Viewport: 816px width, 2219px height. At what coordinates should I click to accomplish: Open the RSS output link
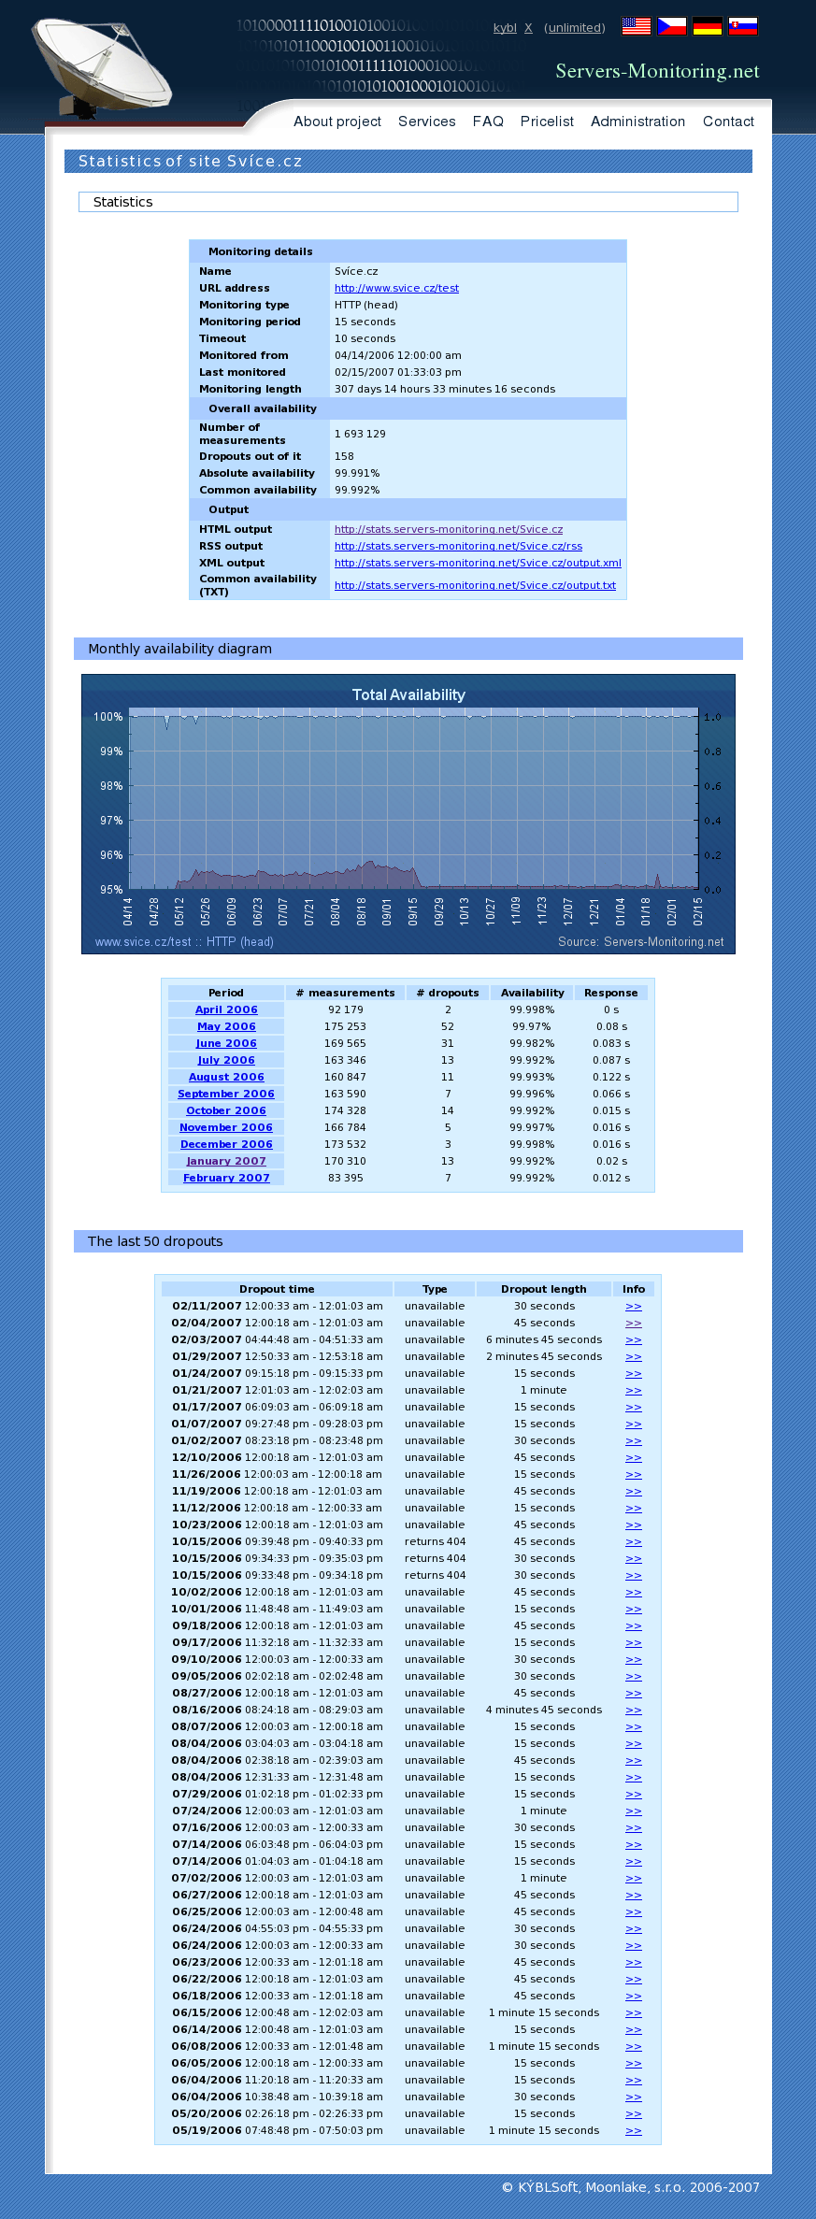coord(458,546)
